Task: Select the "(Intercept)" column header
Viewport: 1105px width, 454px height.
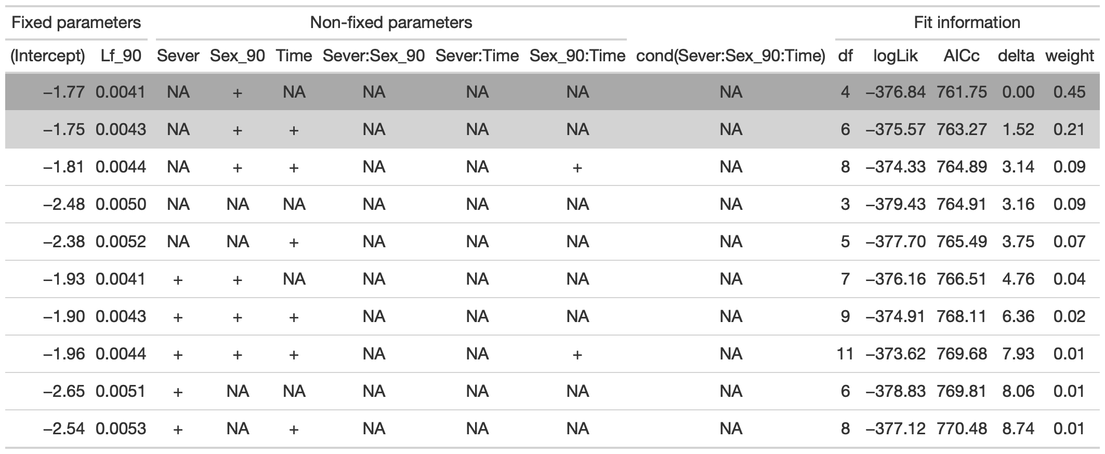Action: (x=48, y=56)
